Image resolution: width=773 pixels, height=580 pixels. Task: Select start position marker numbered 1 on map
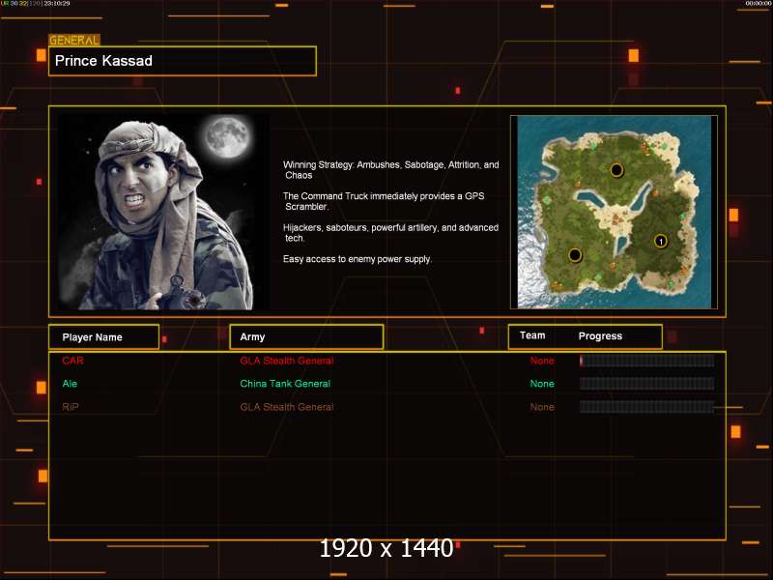pyautogui.click(x=661, y=241)
